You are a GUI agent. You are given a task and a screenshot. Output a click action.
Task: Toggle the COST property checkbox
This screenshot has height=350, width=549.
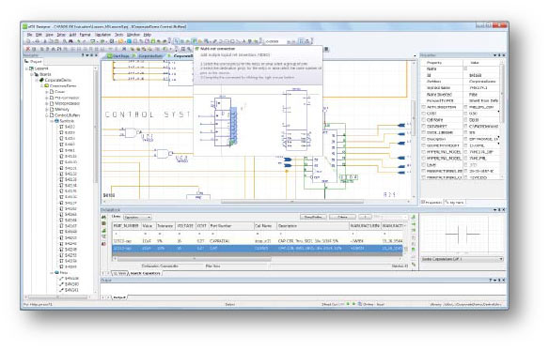point(424,114)
